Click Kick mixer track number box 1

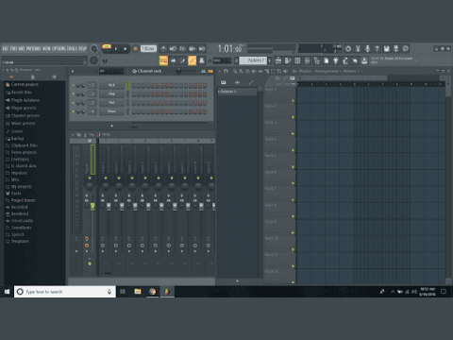click(x=92, y=85)
